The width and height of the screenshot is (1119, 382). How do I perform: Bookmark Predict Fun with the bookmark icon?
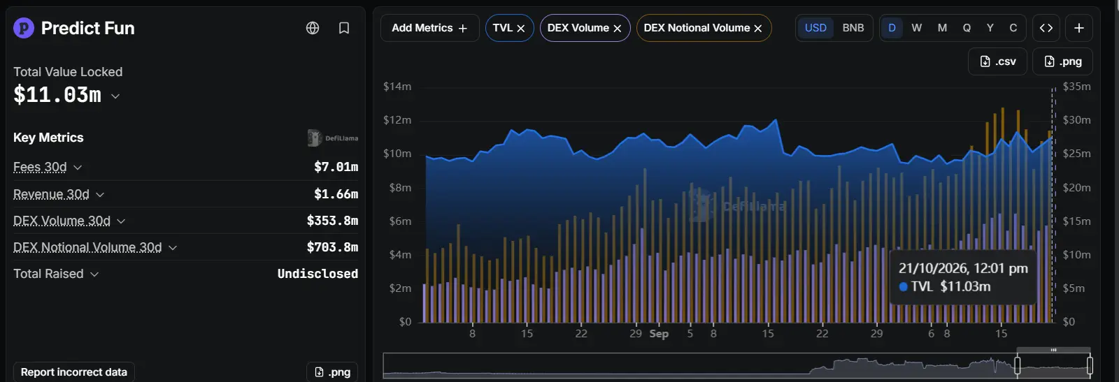pos(344,28)
